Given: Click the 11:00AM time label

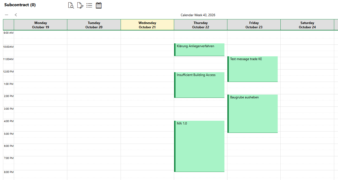Looking at the screenshot, I should (x=8, y=59).
